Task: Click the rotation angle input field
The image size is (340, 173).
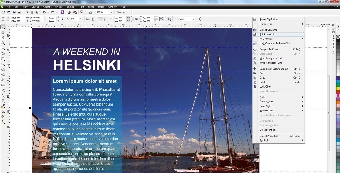Action: click(75, 19)
